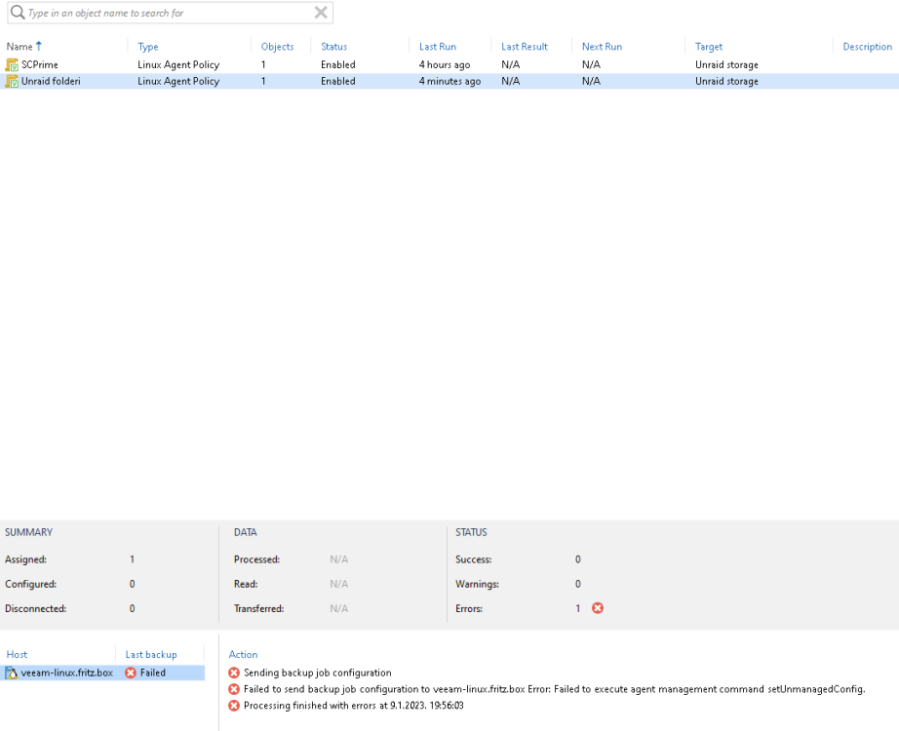899x731 pixels.
Task: Click the '4 hours ago' last run cell
Action: (x=445, y=64)
